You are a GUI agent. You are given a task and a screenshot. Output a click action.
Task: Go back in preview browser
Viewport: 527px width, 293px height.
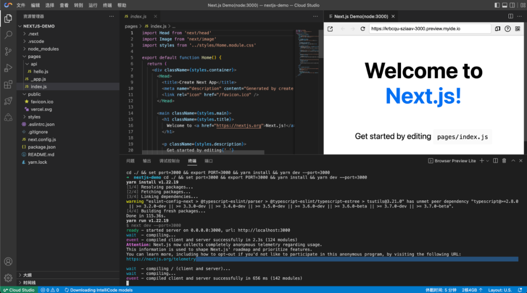(x=343, y=29)
